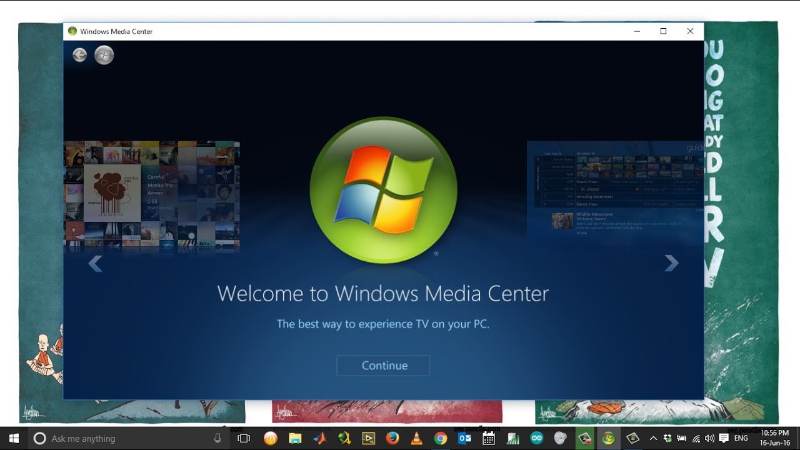
Task: Advance to the next slide with right chevron
Action: click(671, 263)
